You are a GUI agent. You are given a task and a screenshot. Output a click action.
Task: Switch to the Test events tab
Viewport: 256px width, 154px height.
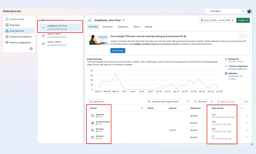tap(107, 27)
